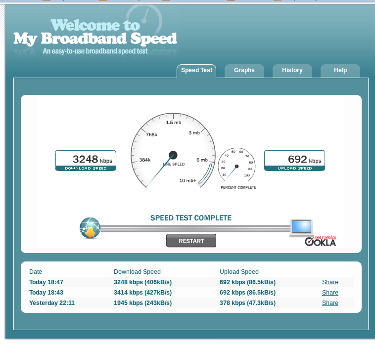Image resolution: width=375 pixels, height=345 pixels.
Task: Click '378 kbps (47.3kB/s)' upload value
Action: pos(247,302)
